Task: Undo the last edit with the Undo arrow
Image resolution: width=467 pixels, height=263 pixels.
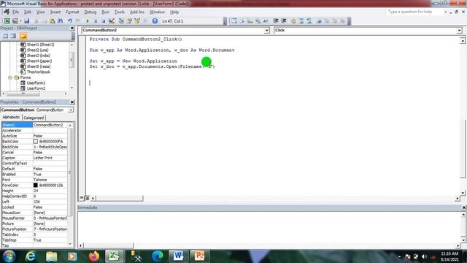Action: pyautogui.click(x=70, y=21)
